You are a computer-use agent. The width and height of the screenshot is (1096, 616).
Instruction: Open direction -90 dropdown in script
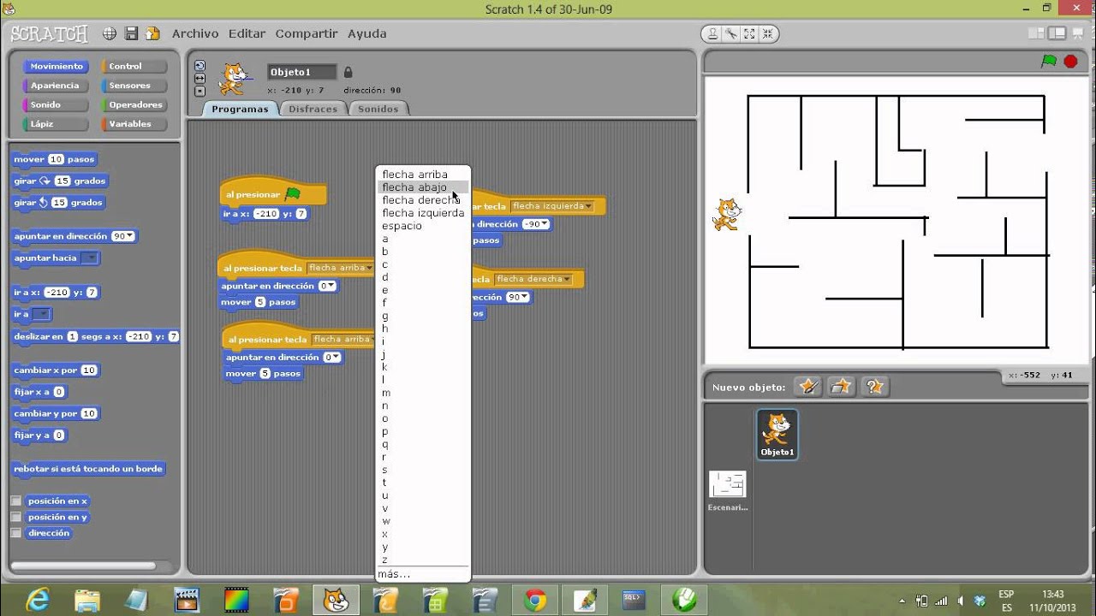[545, 224]
